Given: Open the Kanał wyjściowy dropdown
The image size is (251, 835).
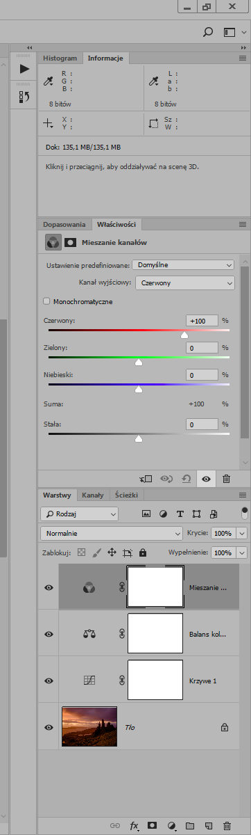Looking at the screenshot, I should point(185,283).
